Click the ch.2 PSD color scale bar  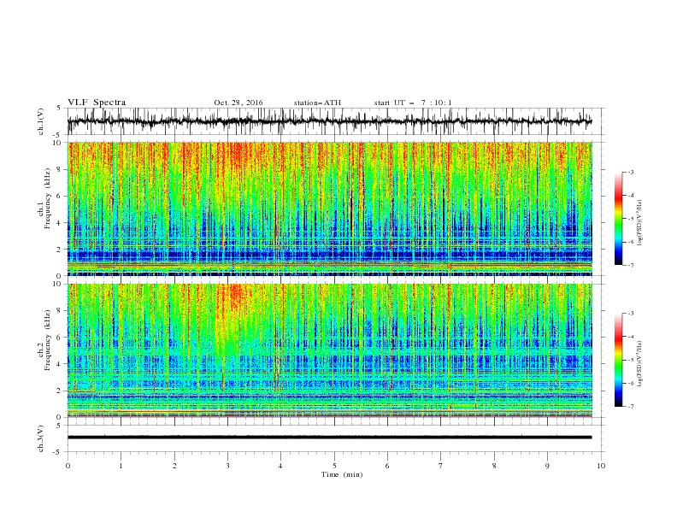618,360
